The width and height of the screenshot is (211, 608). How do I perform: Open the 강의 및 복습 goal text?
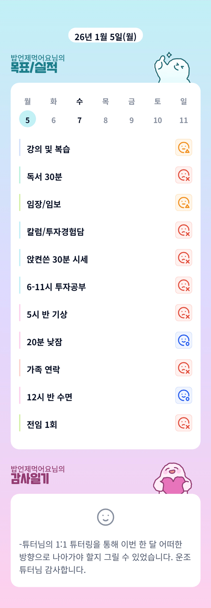(48, 149)
